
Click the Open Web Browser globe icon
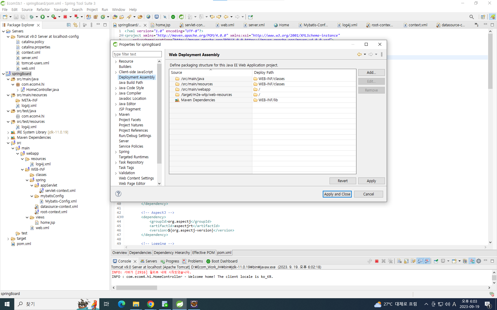pyautogui.click(x=148, y=17)
